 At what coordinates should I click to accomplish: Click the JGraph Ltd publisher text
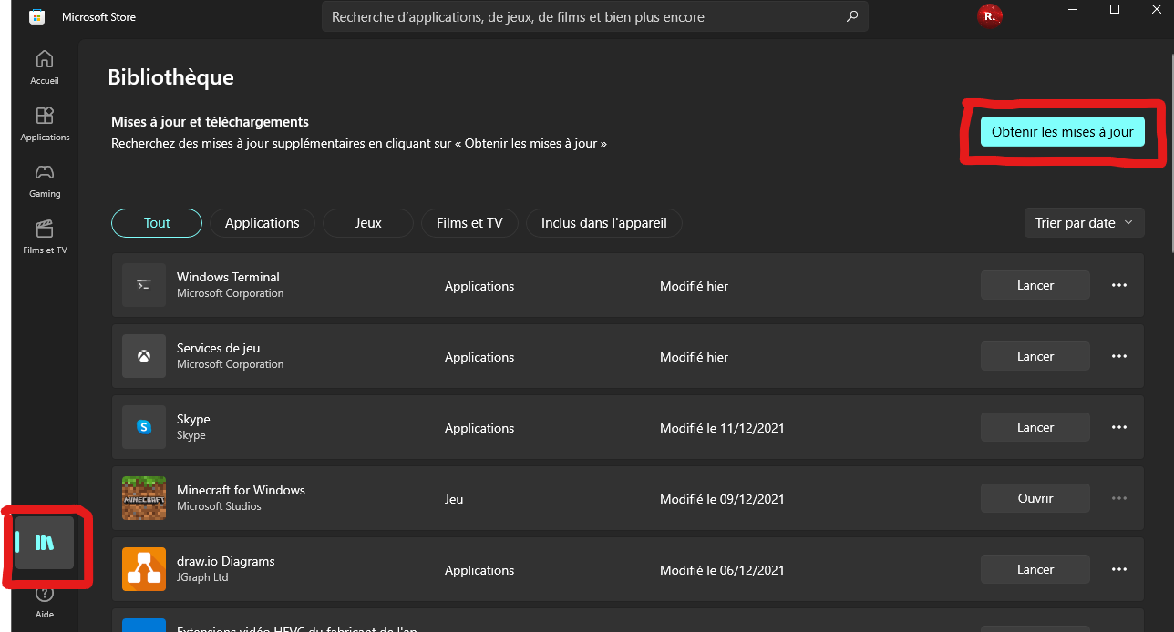coord(202,577)
